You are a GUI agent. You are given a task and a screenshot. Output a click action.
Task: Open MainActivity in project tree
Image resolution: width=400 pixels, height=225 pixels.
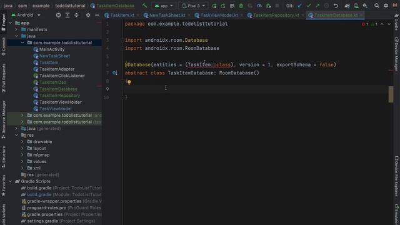[x=52, y=49]
